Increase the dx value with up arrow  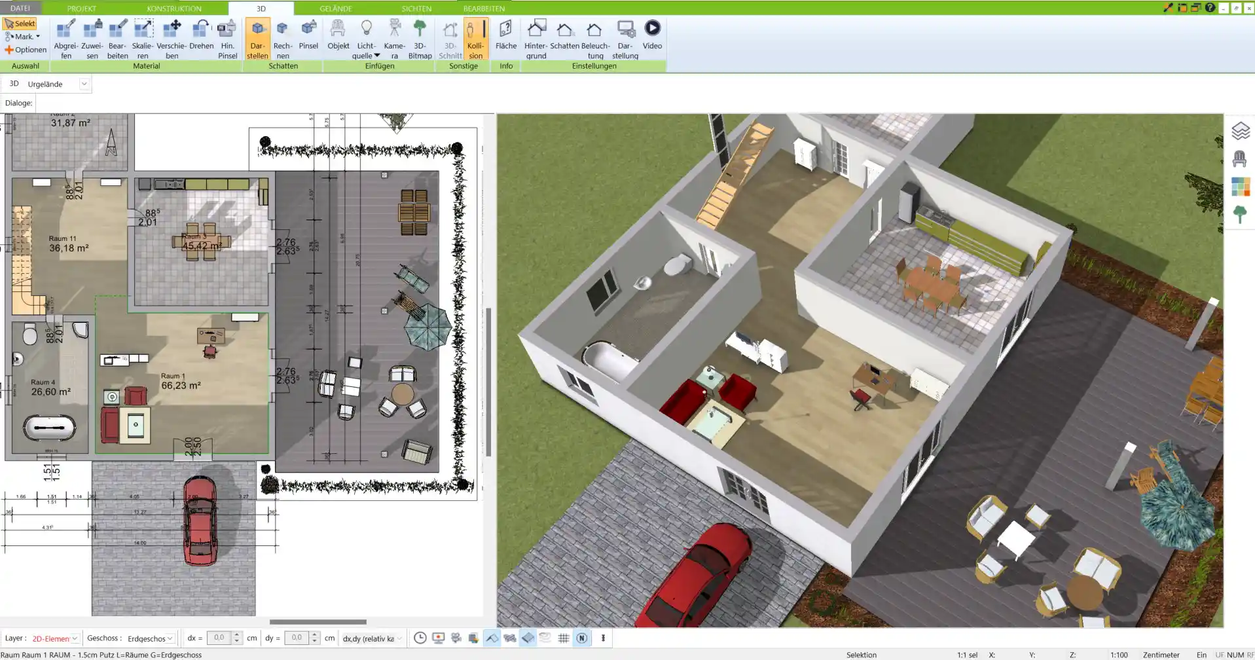[236, 634]
